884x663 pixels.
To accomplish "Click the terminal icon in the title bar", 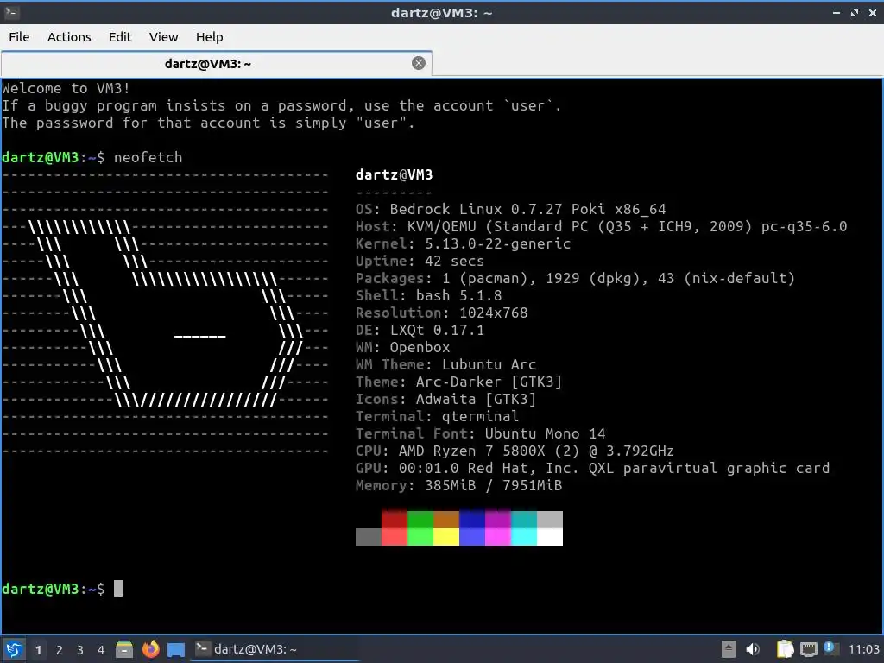I will click(x=11, y=12).
